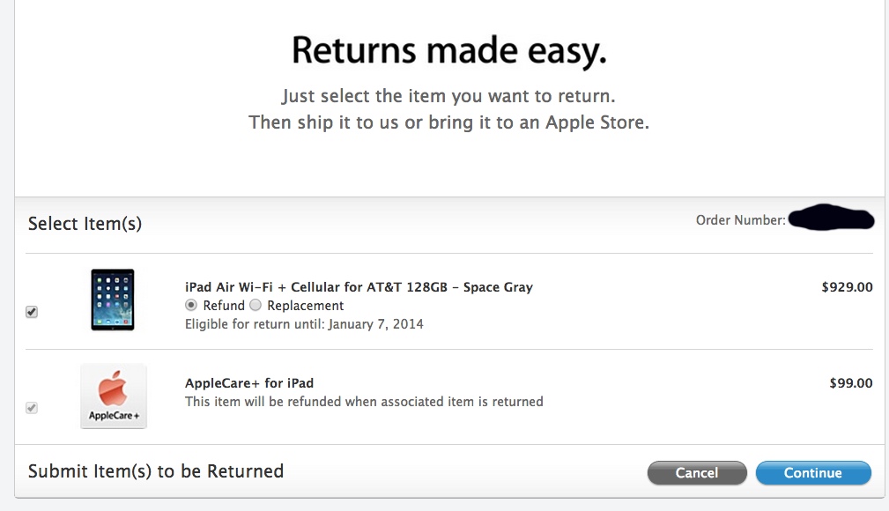Screen dimensions: 889x511
Task: Click the Eligible for return until date text
Action: pos(304,324)
